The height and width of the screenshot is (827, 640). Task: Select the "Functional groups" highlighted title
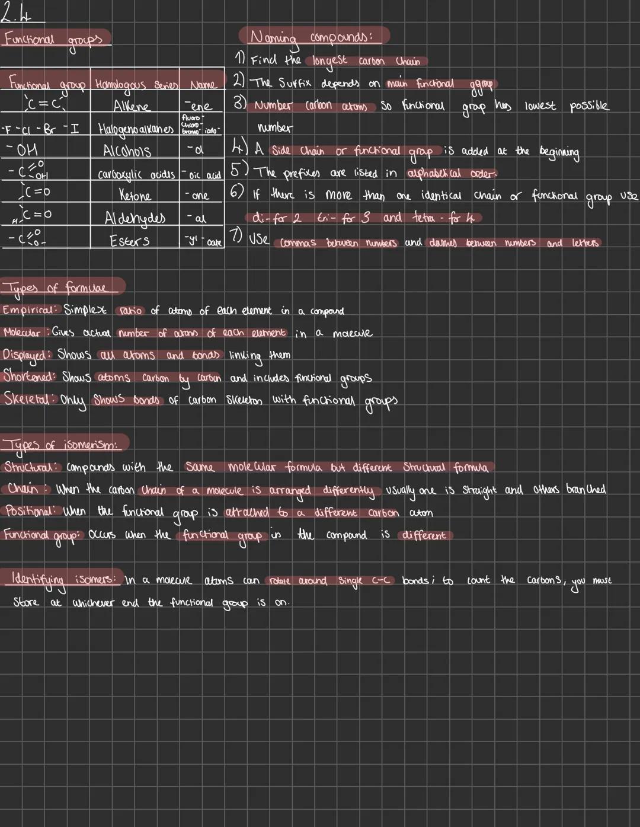tap(53, 39)
